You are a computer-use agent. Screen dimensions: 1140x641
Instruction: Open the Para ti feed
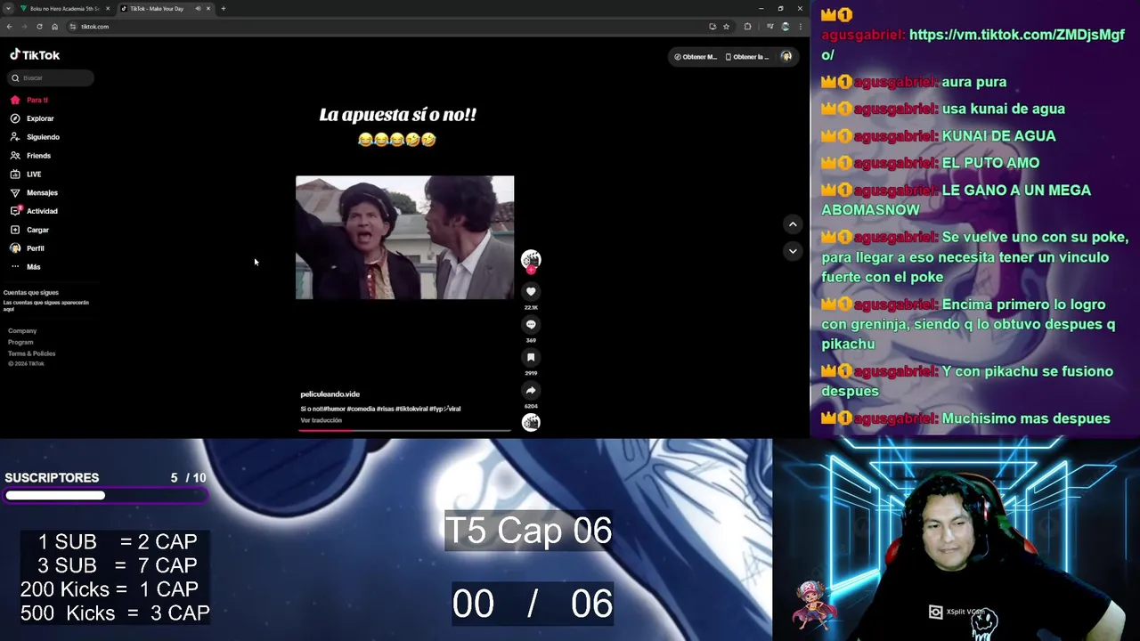click(29, 100)
